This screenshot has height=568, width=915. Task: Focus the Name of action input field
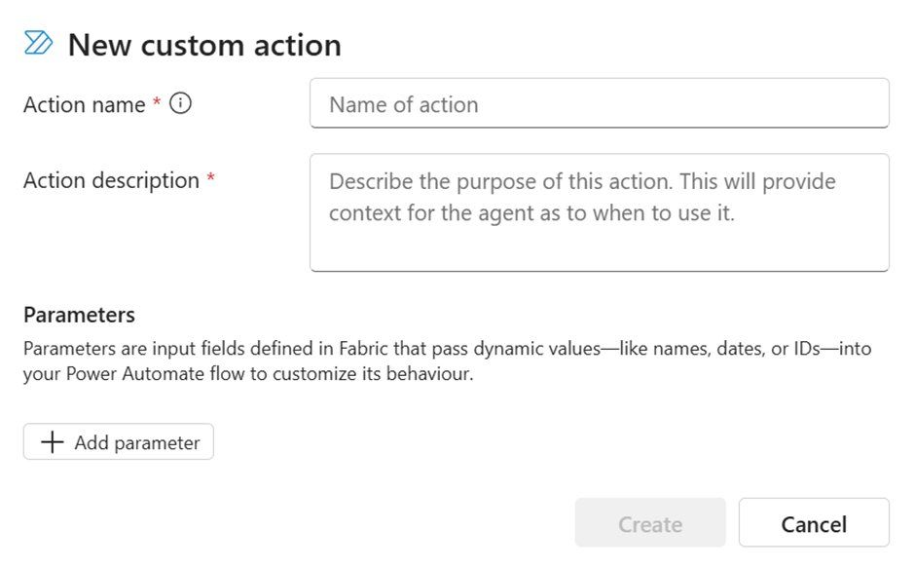(x=599, y=104)
